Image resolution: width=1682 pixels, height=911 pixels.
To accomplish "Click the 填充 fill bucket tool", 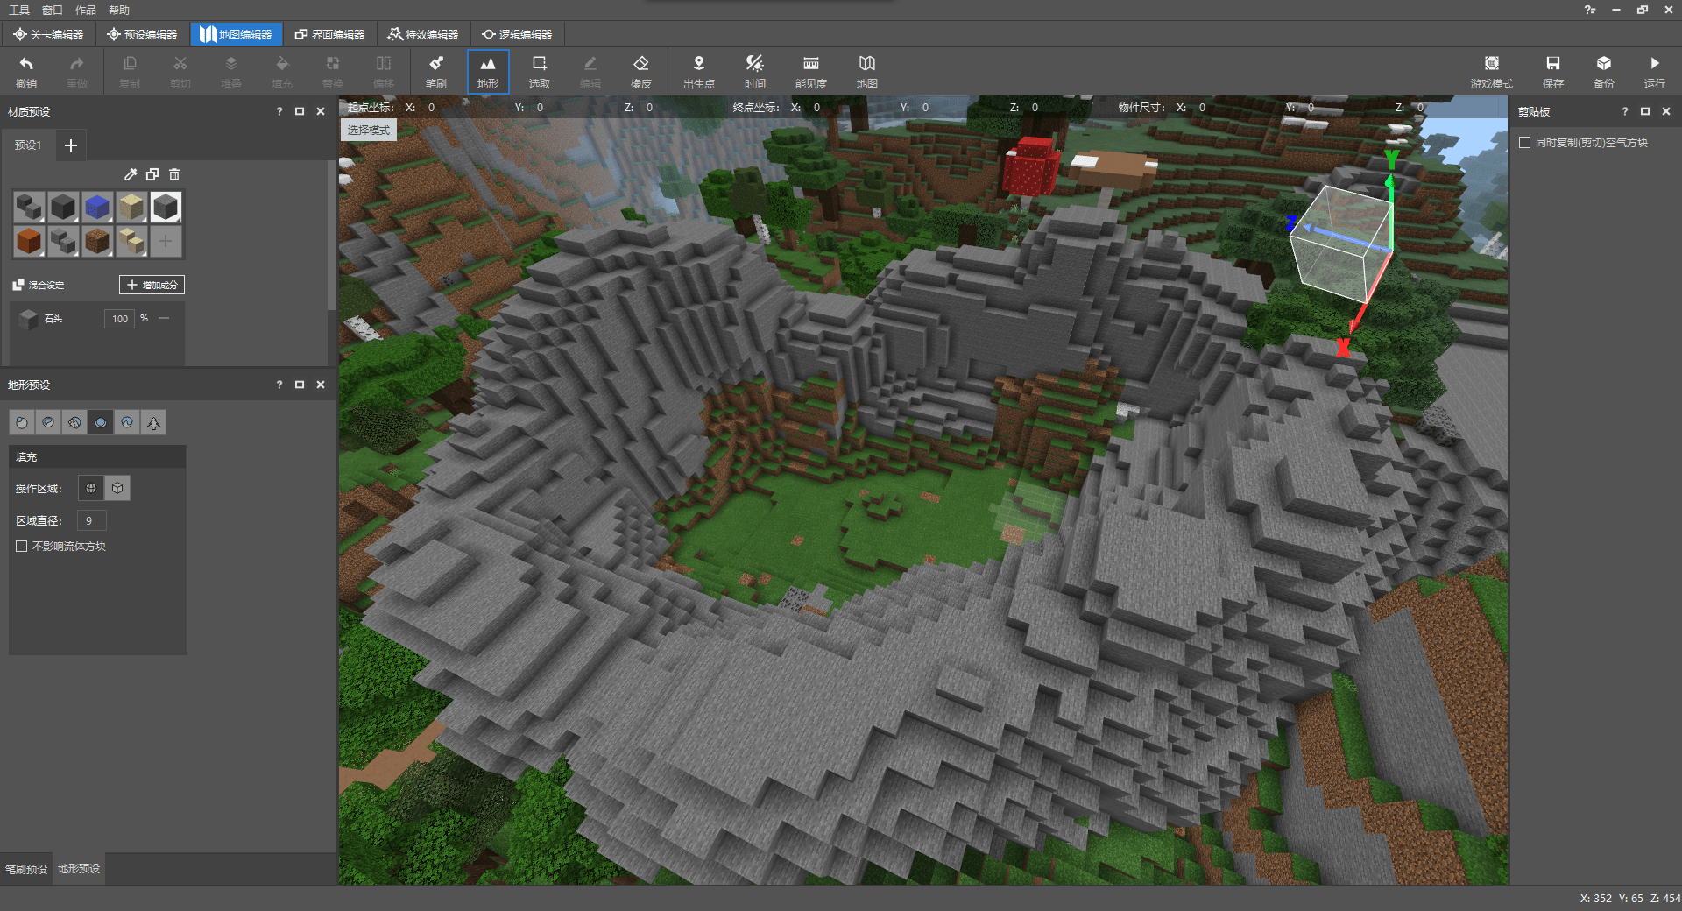I will (282, 72).
